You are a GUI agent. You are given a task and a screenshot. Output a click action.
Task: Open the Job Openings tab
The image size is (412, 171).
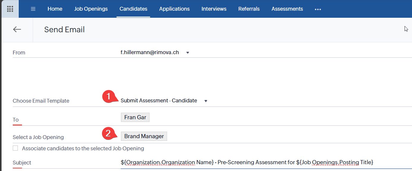(91, 9)
